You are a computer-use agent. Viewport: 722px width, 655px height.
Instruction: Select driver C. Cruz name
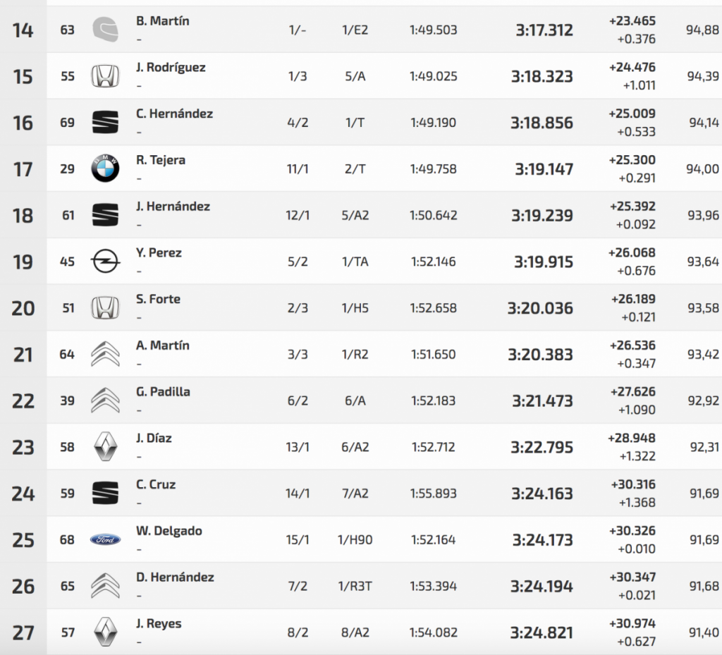(x=156, y=484)
